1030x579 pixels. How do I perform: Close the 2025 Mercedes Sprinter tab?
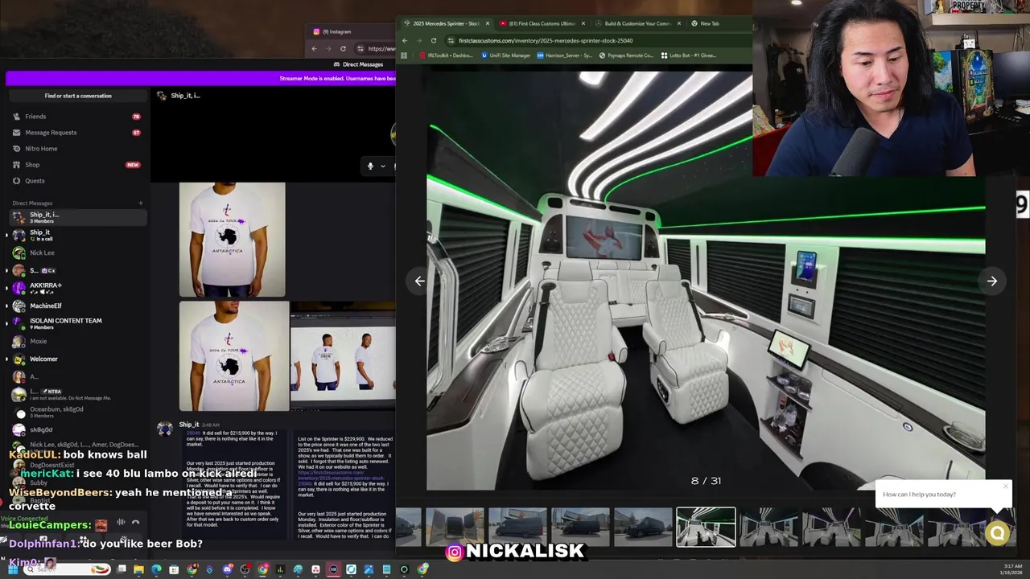point(487,23)
